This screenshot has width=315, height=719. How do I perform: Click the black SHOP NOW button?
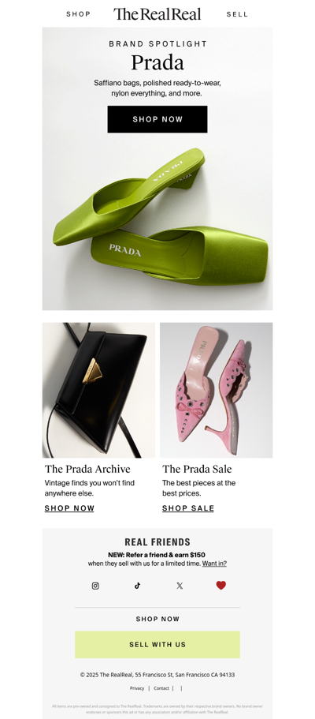click(157, 119)
